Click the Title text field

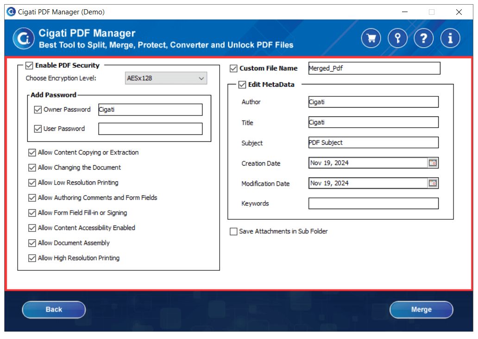(x=373, y=122)
